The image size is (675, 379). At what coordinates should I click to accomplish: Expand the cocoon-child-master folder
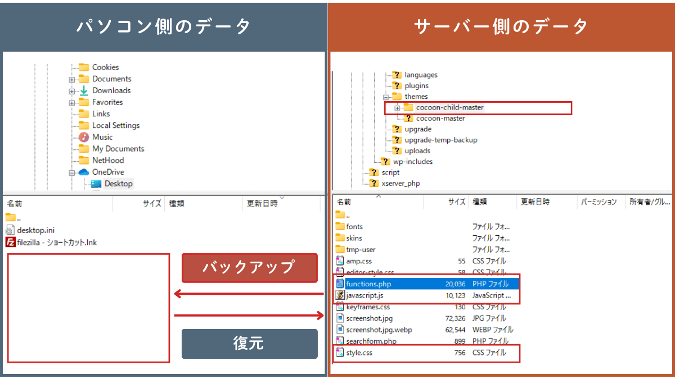pos(397,108)
